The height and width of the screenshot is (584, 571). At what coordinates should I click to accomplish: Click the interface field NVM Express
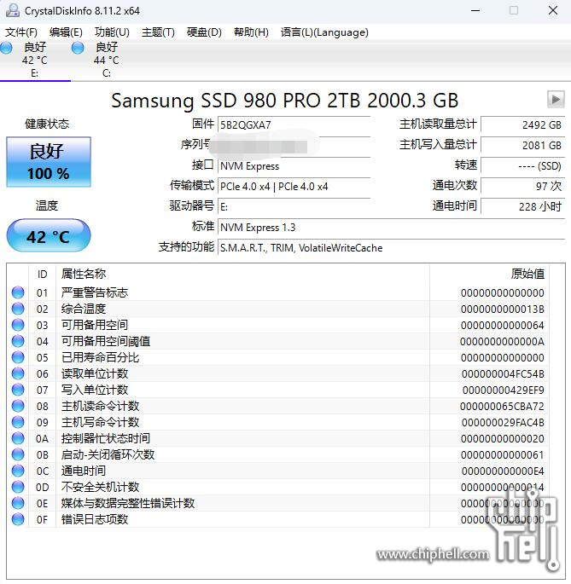(294, 165)
